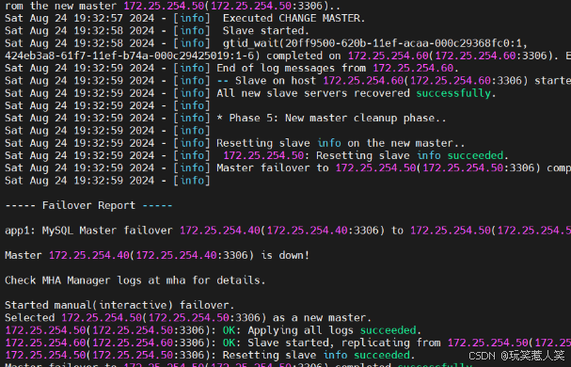The image size is (571, 367).
Task: Click the 'Executed CHANGE MASTER.' log text
Action: [293, 18]
